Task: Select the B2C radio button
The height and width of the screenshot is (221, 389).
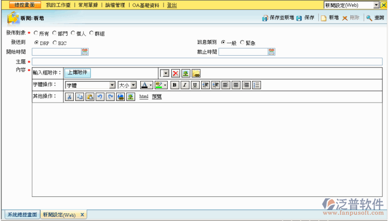Action: [x=55, y=43]
